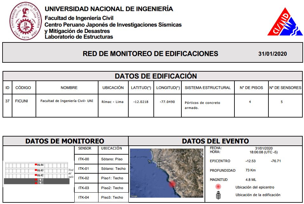Click the code cell FICUNI
The image size is (304, 204).
(x=22, y=101)
